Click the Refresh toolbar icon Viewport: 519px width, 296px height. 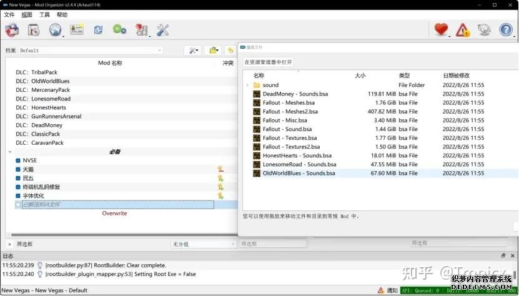click(98, 29)
